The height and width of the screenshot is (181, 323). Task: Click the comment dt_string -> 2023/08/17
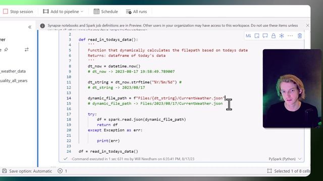[x=116, y=87]
